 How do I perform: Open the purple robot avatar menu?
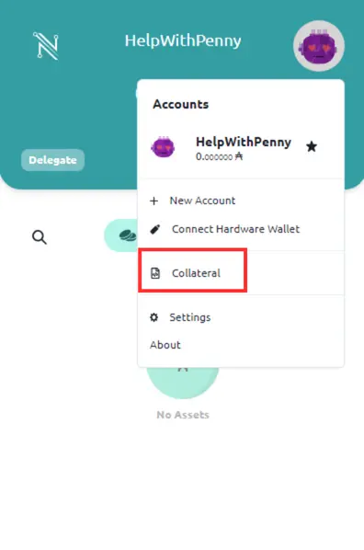[x=319, y=46]
